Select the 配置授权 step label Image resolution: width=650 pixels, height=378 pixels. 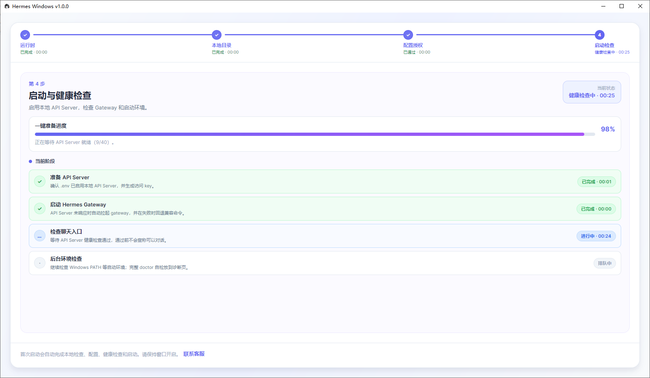(413, 45)
